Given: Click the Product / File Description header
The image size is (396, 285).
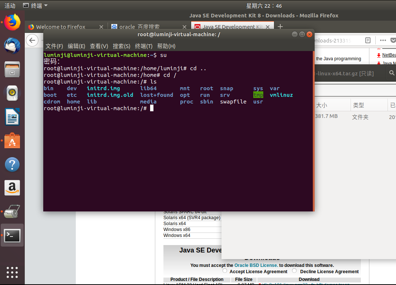Looking at the screenshot, I should pos(197,279).
